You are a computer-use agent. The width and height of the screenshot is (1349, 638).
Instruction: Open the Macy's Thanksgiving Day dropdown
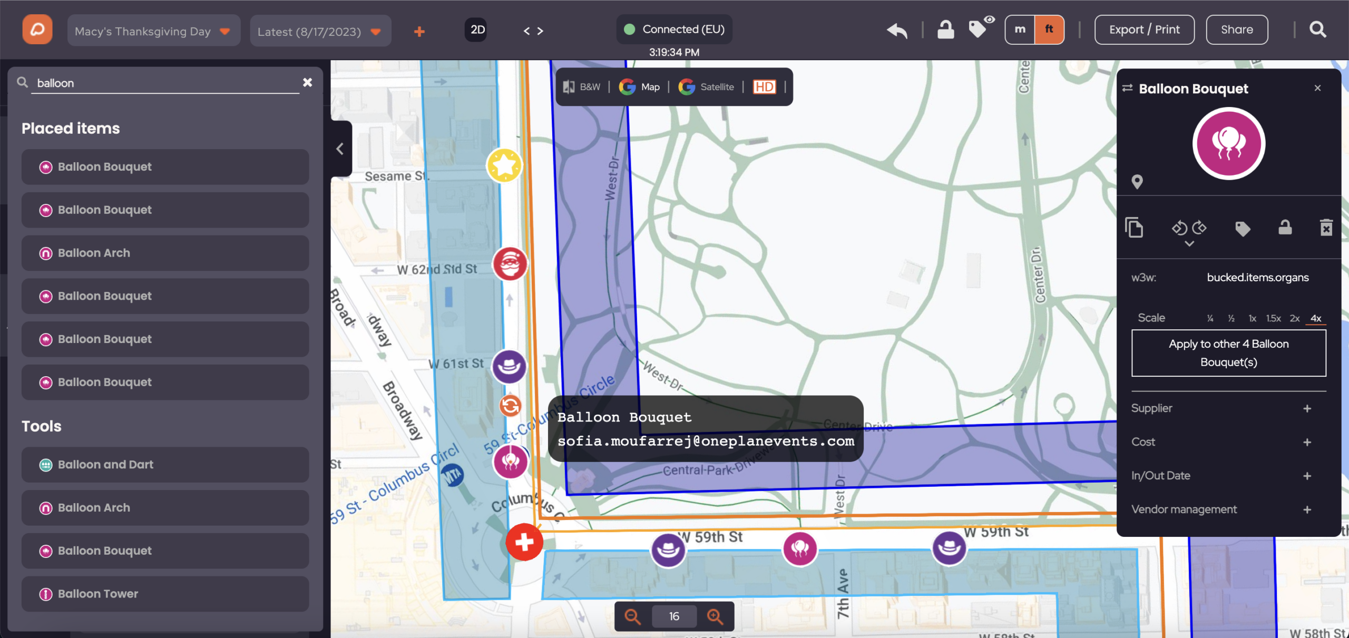[x=153, y=31]
